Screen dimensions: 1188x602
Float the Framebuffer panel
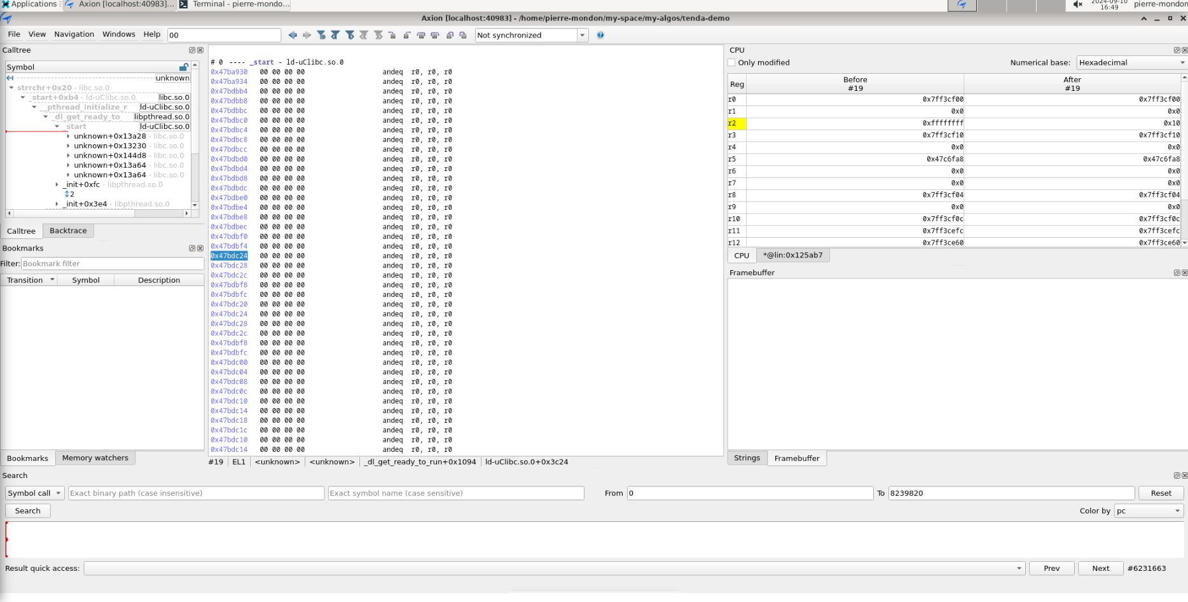pos(1177,273)
